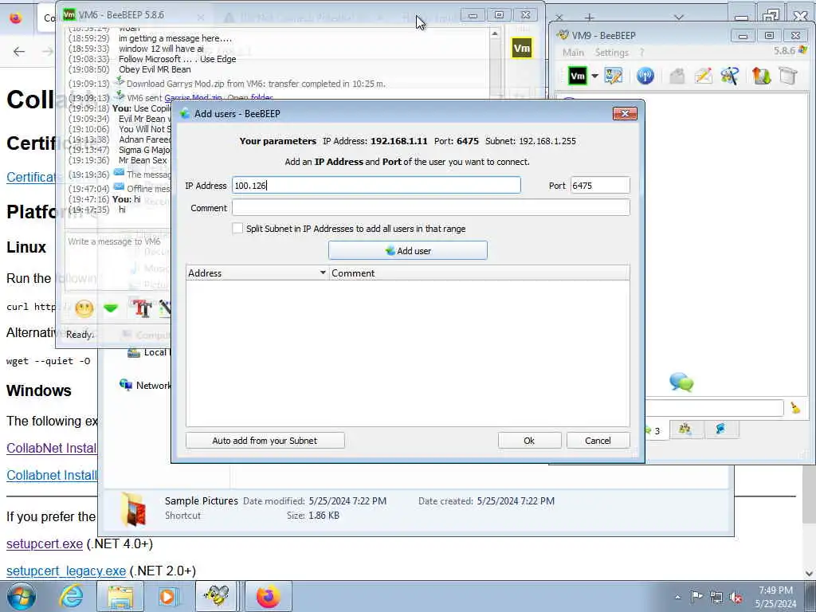This screenshot has height=612, width=816.
Task: Click the yellow Vm avatar in VM6 chat
Action: coord(521,49)
